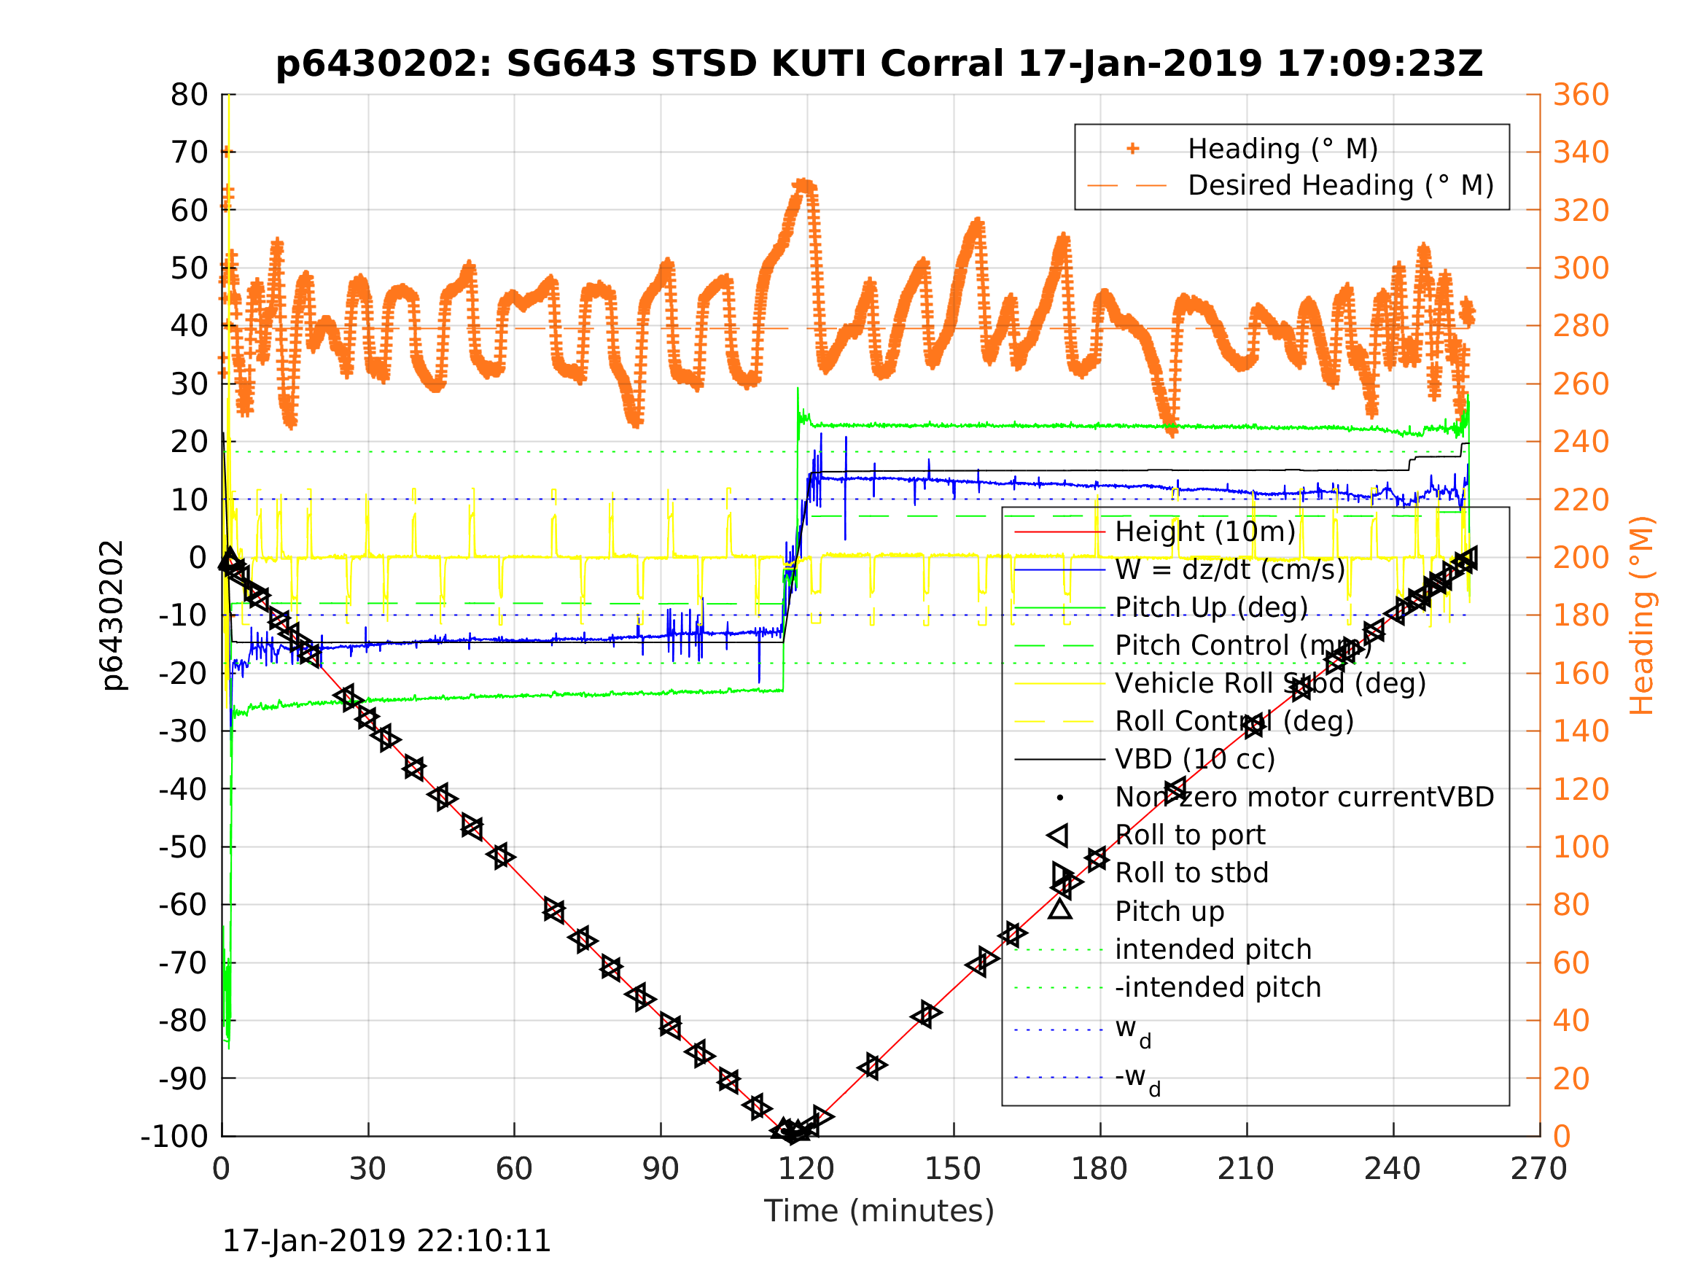Click the red Height line sample in legend
1701x1276 pixels.
point(1059,532)
